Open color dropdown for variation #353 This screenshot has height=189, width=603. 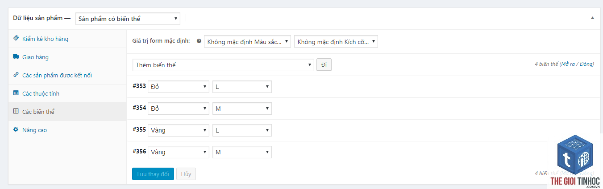coord(179,87)
